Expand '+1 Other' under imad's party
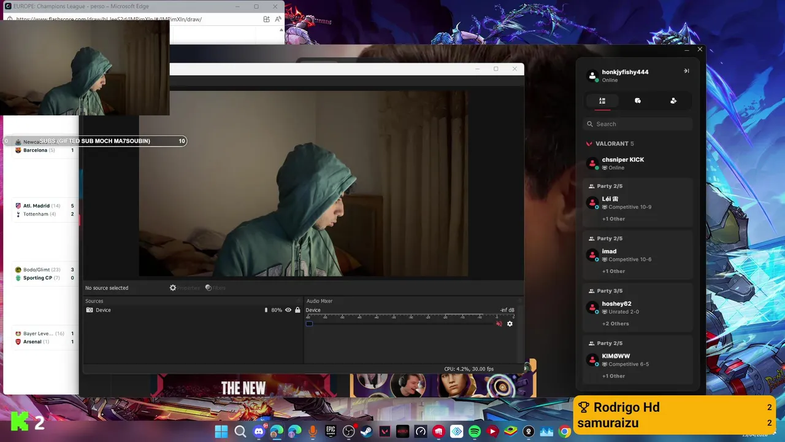 click(613, 271)
